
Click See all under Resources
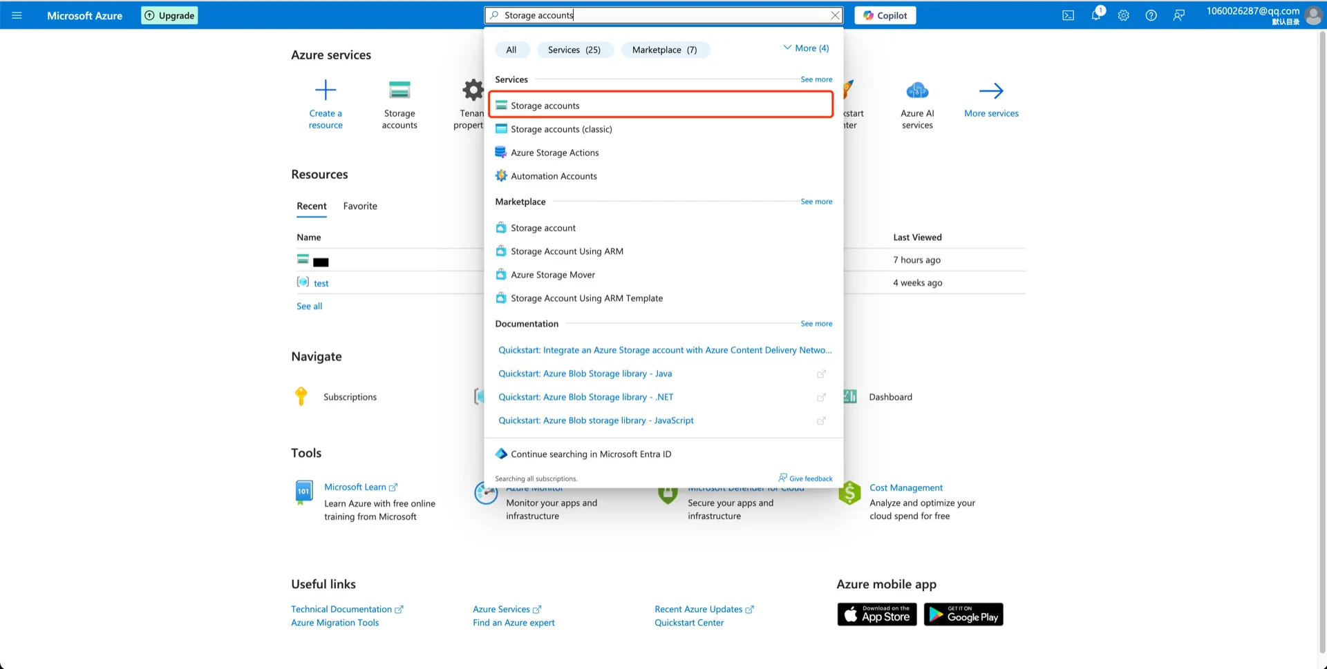pyautogui.click(x=309, y=307)
